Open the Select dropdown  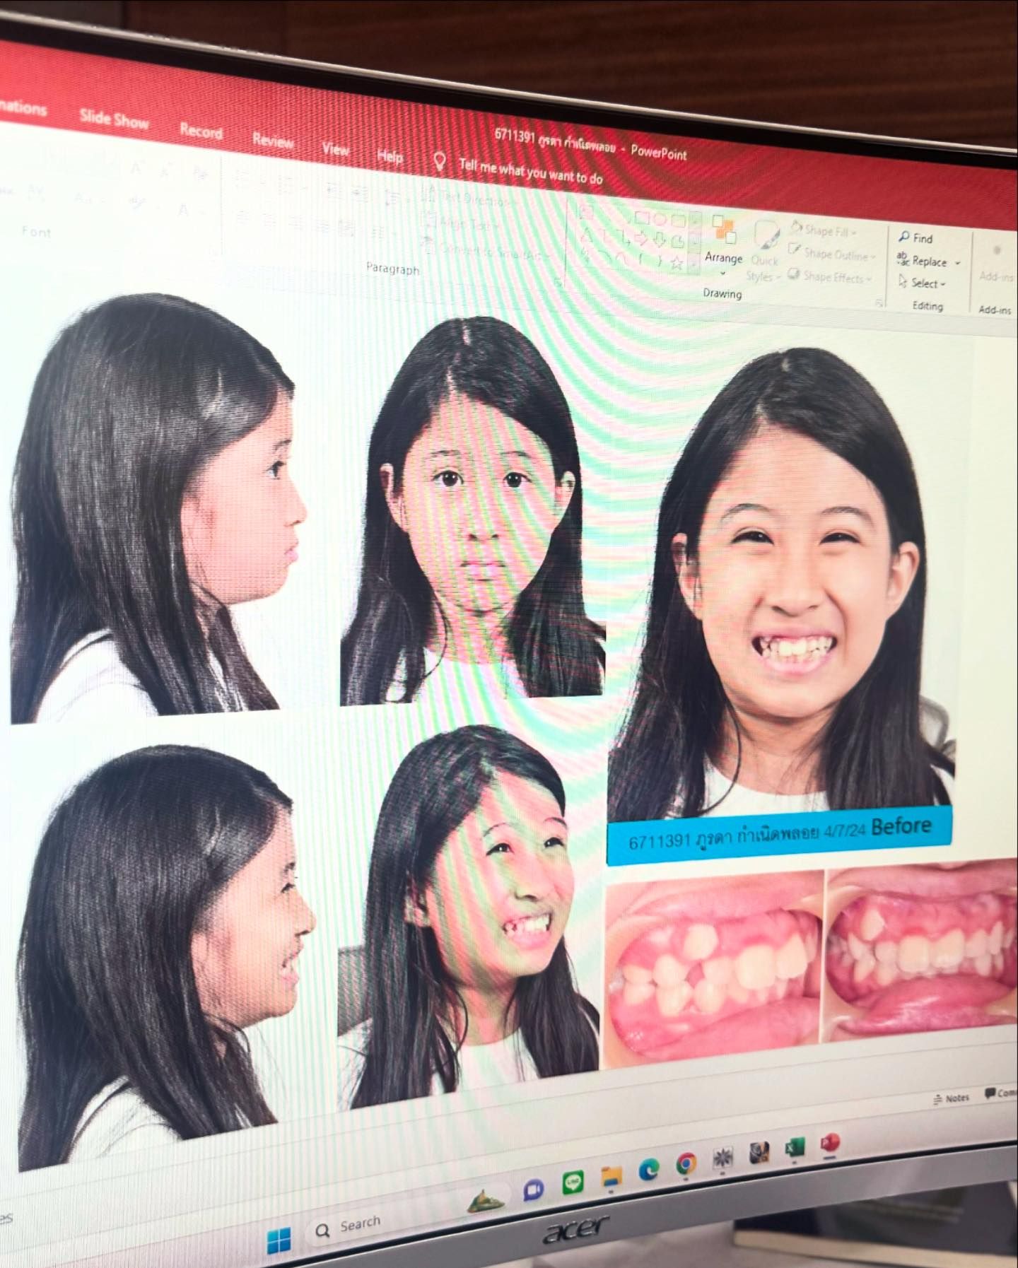coord(922,283)
